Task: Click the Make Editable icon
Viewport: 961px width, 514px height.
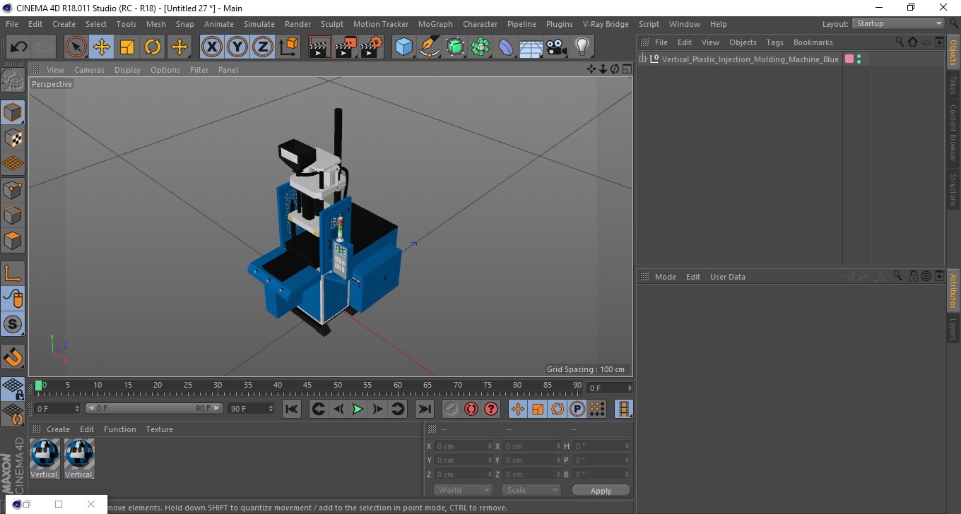Action: coord(13,81)
